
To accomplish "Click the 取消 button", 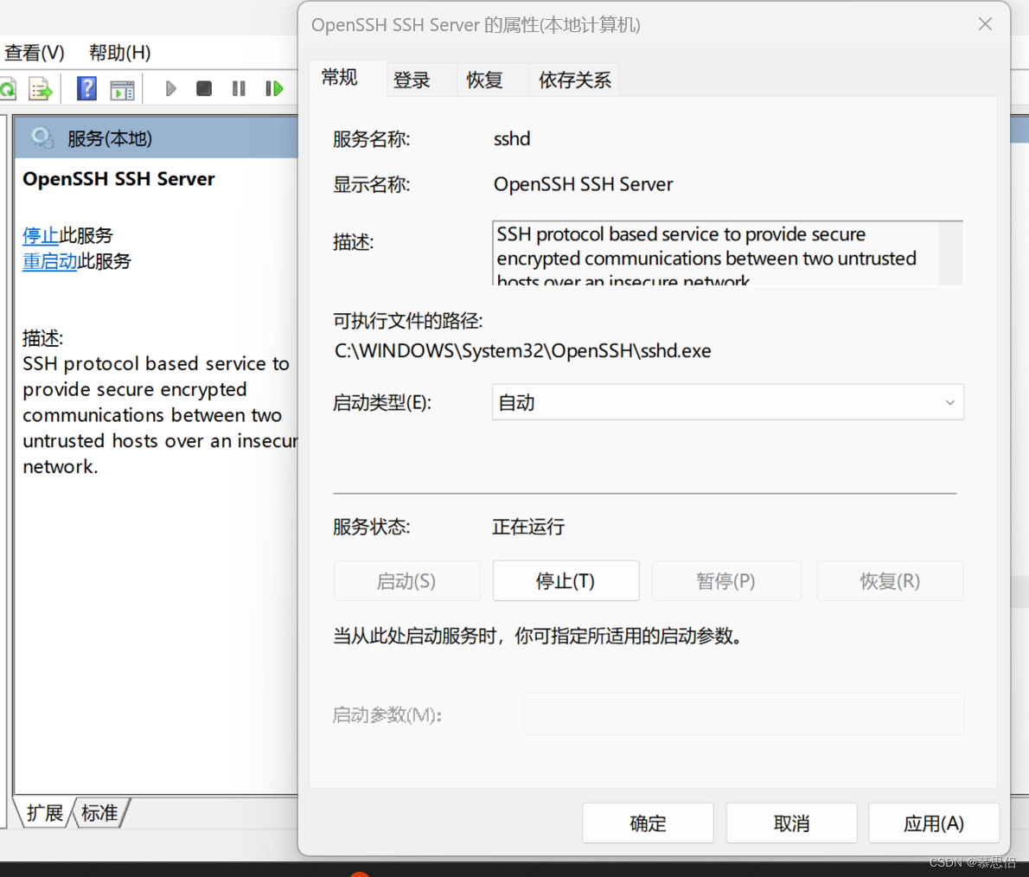I will pos(791,823).
